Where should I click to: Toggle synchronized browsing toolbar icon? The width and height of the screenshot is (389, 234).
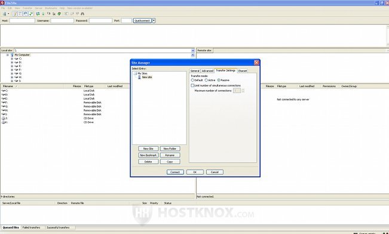click(77, 14)
